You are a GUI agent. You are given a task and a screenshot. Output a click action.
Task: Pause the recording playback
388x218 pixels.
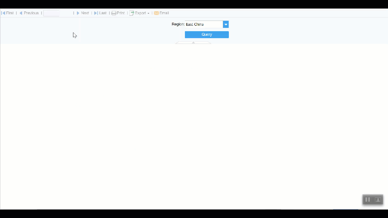pos(367,200)
